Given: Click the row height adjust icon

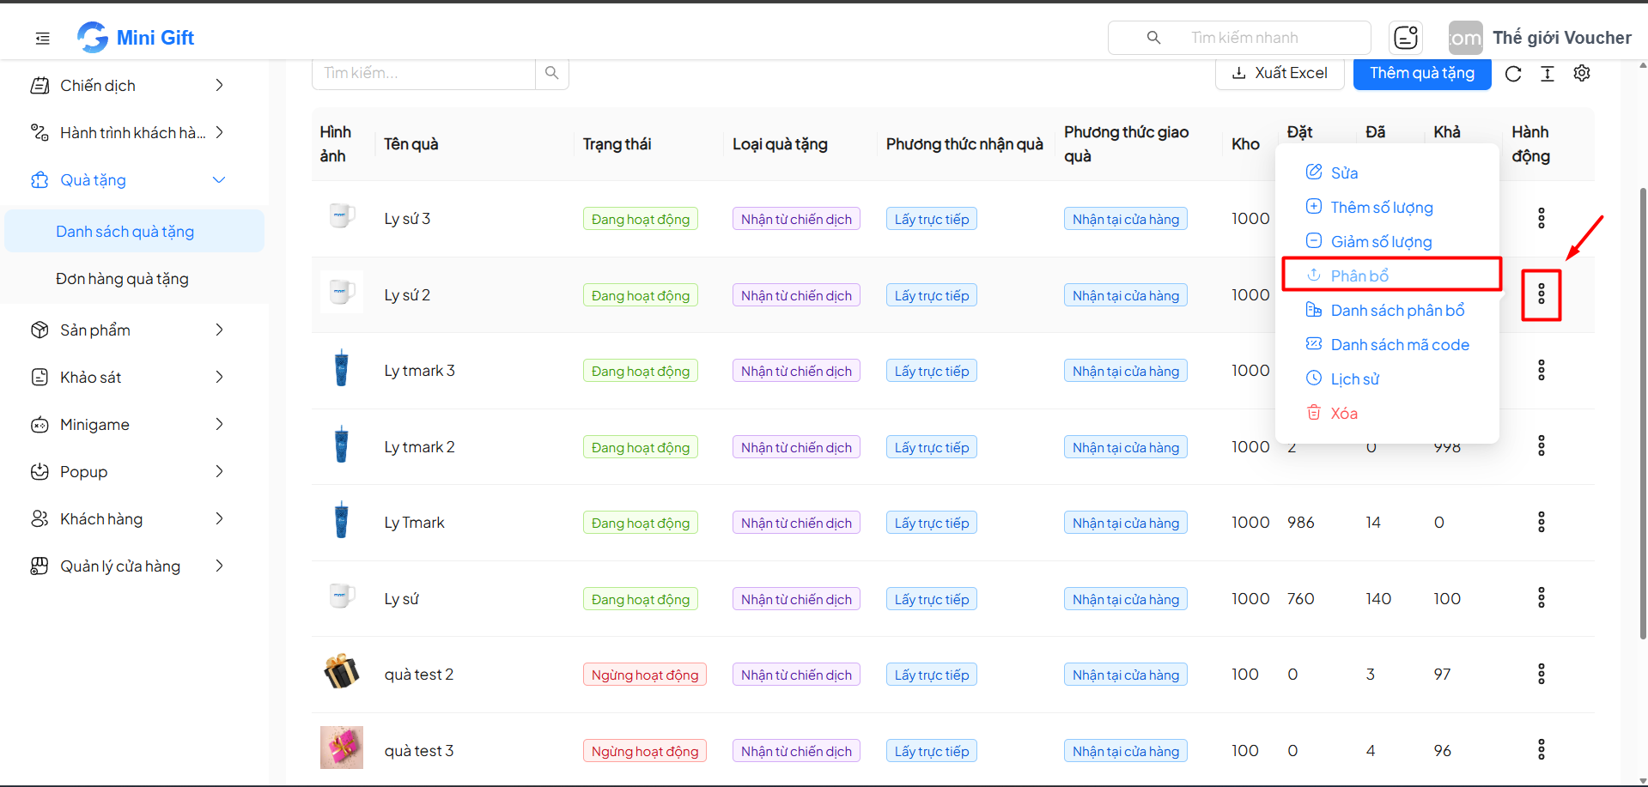Looking at the screenshot, I should 1548,74.
